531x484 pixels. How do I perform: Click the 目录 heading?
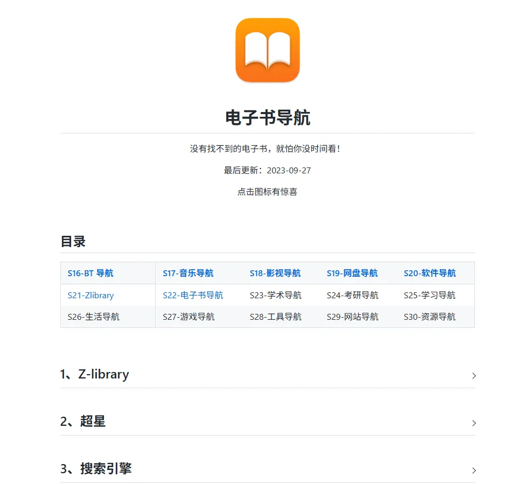coord(73,241)
